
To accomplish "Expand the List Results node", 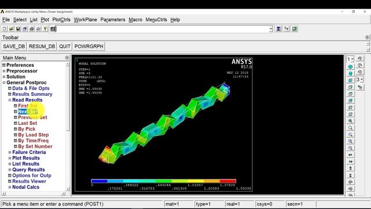I will (x=10, y=164).
